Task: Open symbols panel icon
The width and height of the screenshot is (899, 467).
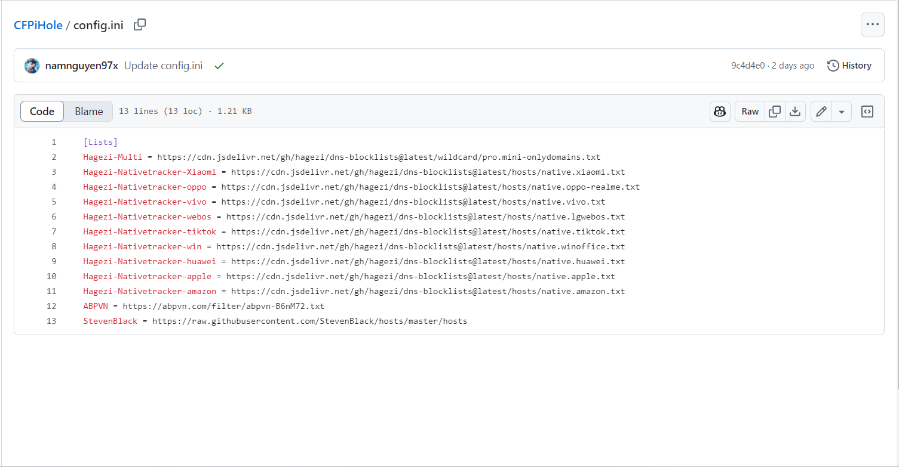Action: (x=867, y=112)
